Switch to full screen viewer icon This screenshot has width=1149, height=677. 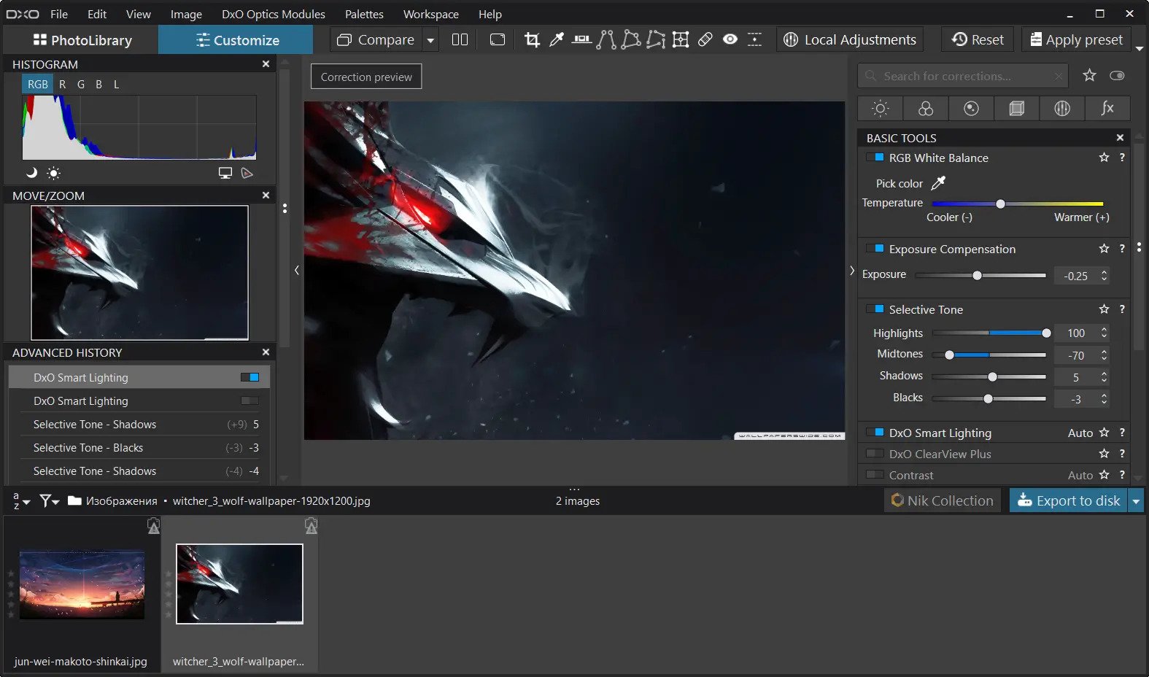(498, 39)
